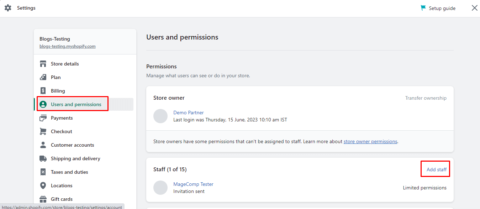Click the Taxes and duties icon
Viewport: 480px width, 209px height.
pyautogui.click(x=43, y=172)
